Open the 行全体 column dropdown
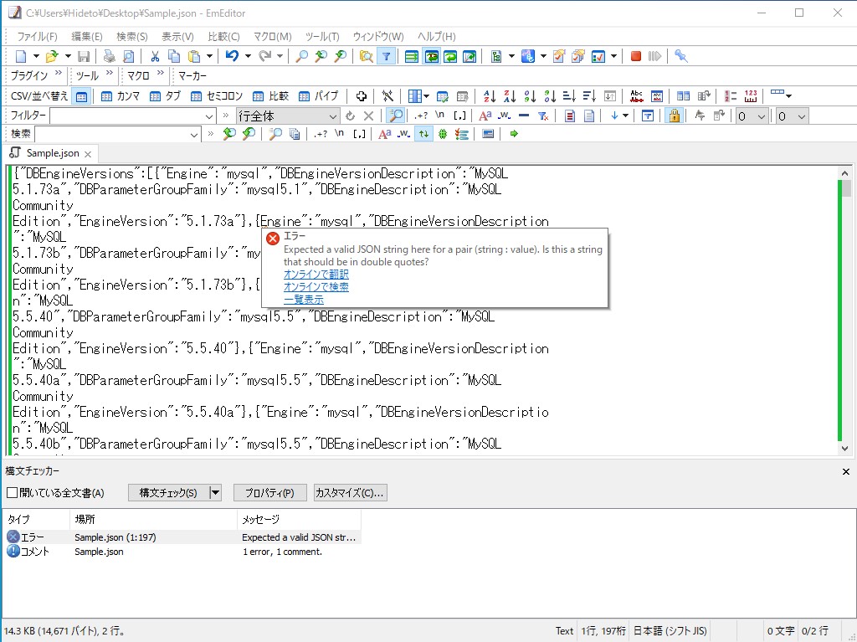This screenshot has height=642, width=857. tap(332, 116)
